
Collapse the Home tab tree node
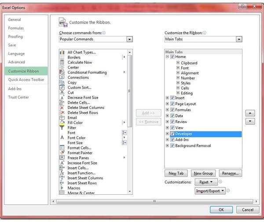tap(167, 57)
